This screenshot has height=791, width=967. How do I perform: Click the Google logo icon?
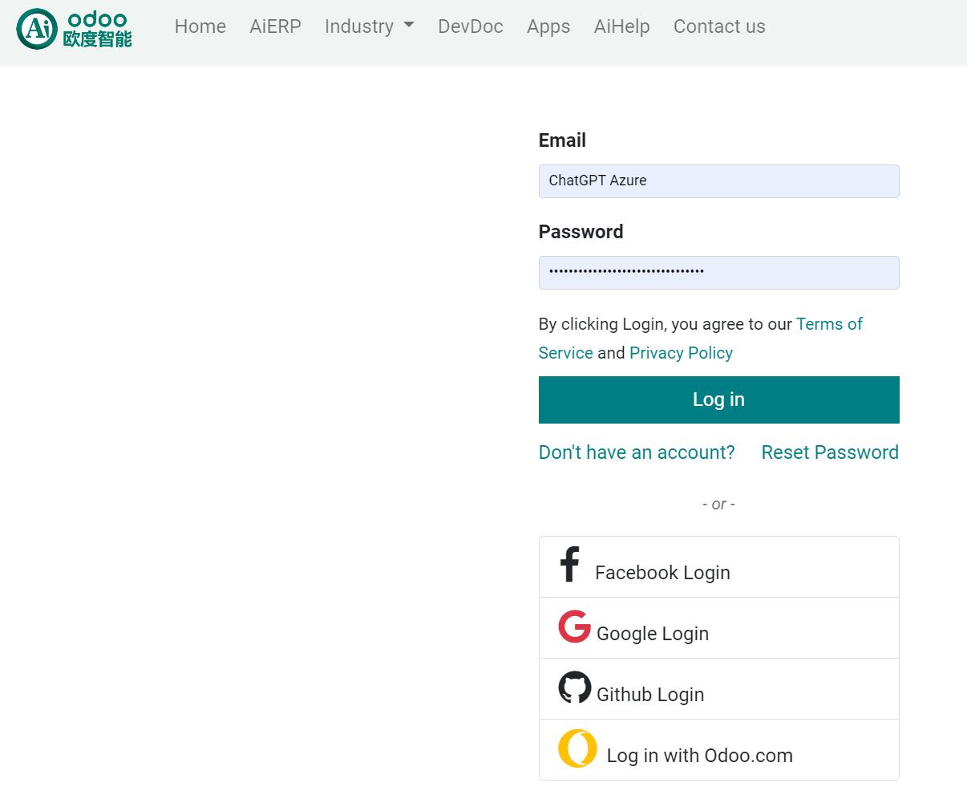(x=574, y=627)
